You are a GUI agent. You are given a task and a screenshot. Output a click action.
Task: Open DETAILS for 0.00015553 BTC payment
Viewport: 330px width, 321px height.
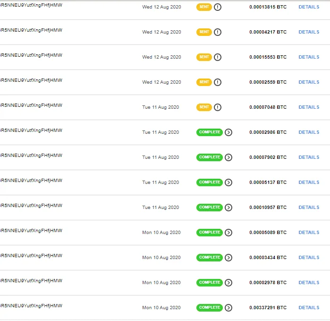(x=309, y=57)
